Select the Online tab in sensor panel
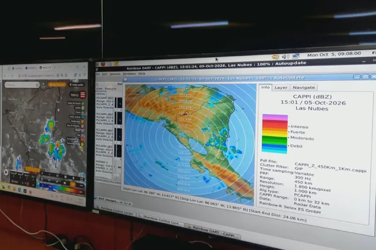This screenshot has width=376, height=250. coord(101,94)
